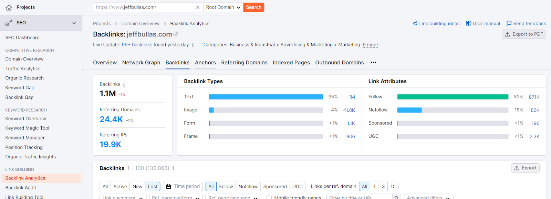This screenshot has width=551, height=199.
Task: Switch to the Network Graph tab
Action: (x=141, y=63)
